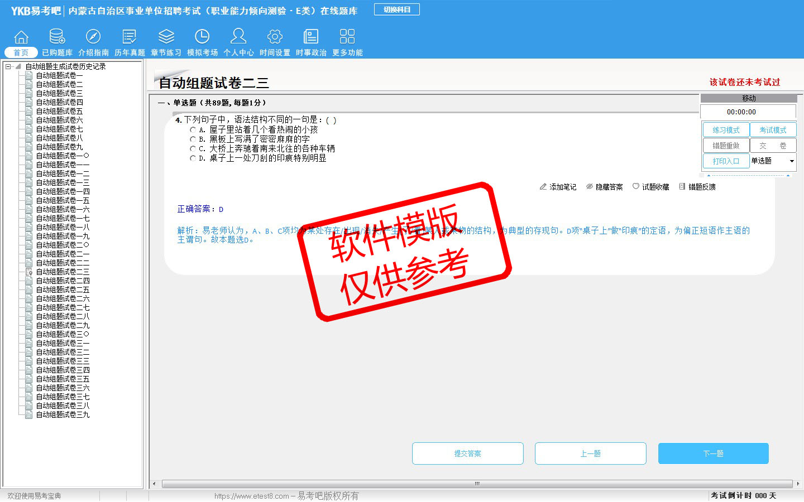Switch to 练习模式 practice mode
Image resolution: width=804 pixels, height=502 pixels.
click(x=726, y=130)
